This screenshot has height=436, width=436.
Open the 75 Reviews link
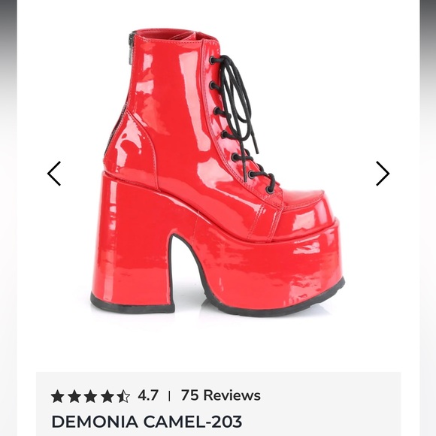coord(221,395)
